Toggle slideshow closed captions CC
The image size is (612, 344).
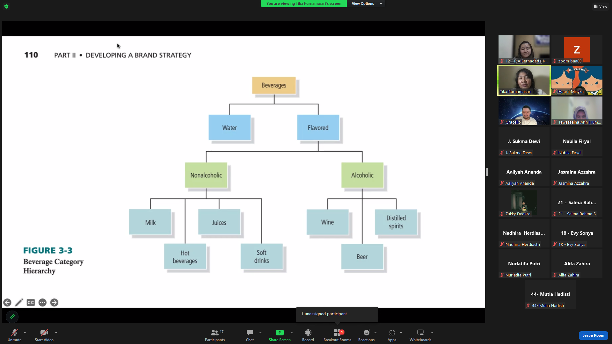pyautogui.click(x=31, y=303)
